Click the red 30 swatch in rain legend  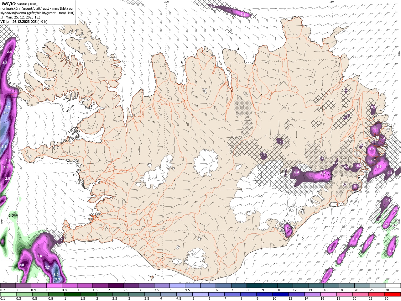(x=393, y=294)
